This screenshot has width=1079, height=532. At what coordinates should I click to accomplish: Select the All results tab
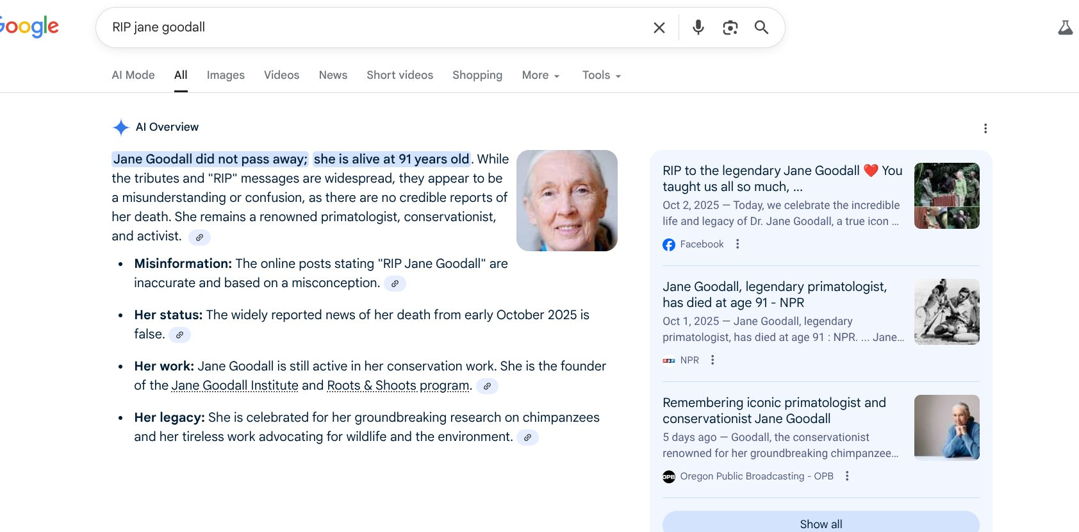click(181, 75)
